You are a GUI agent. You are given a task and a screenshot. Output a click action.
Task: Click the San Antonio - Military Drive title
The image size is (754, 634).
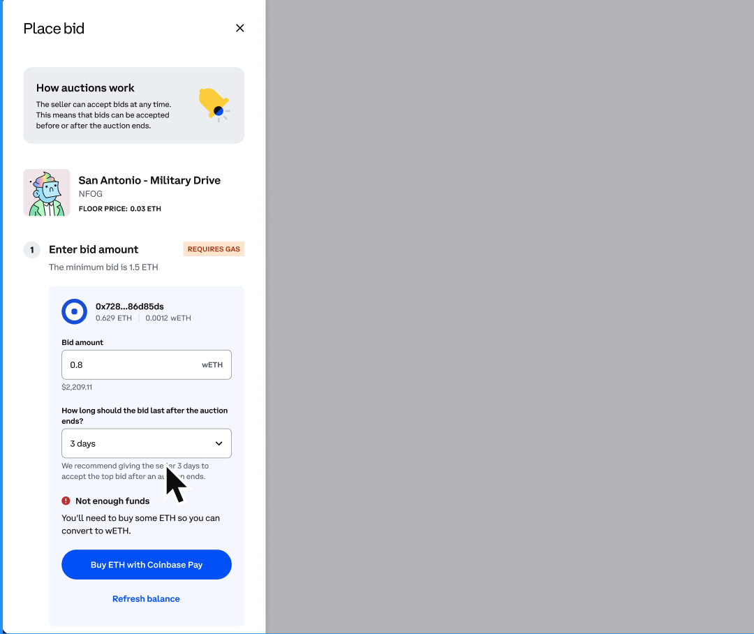[x=149, y=180]
